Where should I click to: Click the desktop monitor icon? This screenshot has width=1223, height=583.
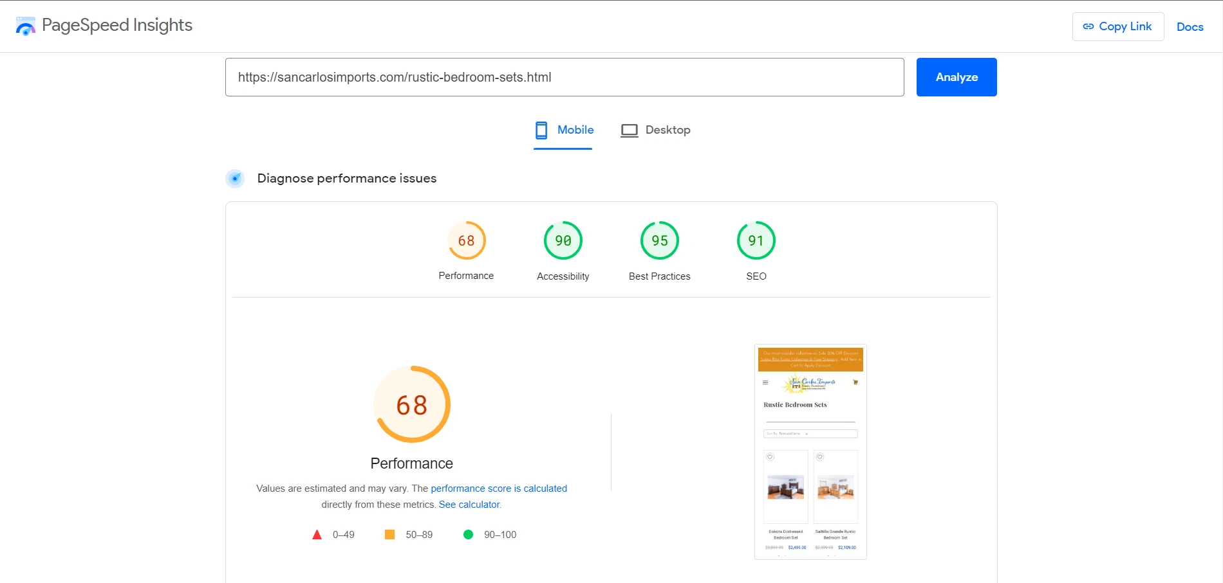click(x=629, y=130)
